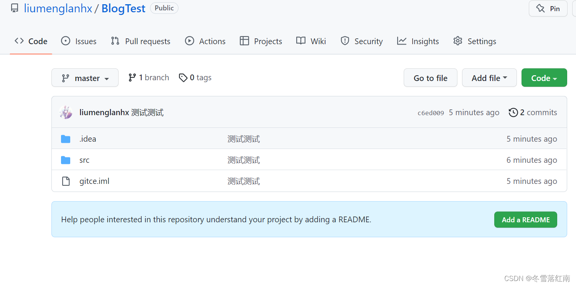Open the latest commit message 测试测试 in header
This screenshot has height=286, width=576.
click(147, 112)
